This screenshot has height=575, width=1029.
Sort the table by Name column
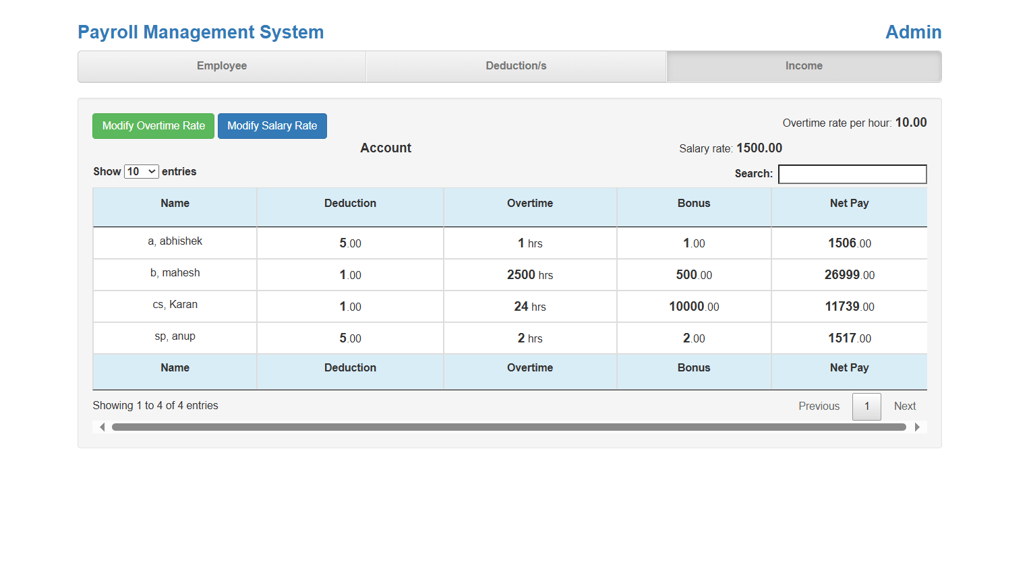click(175, 203)
